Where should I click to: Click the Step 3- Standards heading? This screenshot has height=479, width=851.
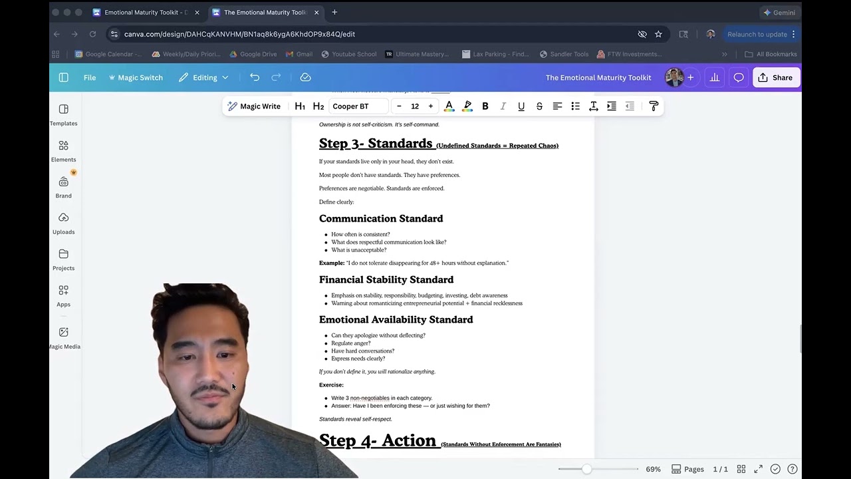coord(376,143)
